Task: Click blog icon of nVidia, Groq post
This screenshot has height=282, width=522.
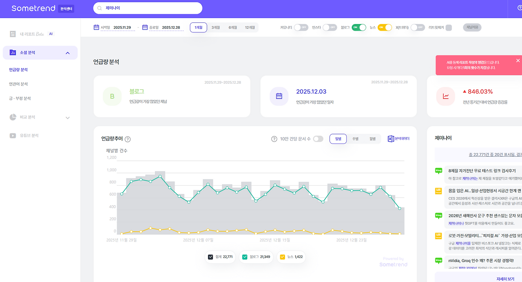Action: click(x=439, y=260)
